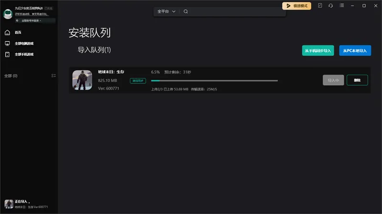Toggle the list view icon beside 全部 (0)

53,76
